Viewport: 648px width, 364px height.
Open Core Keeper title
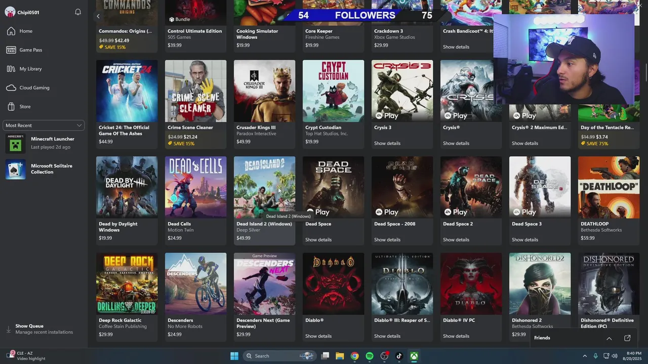319,31
